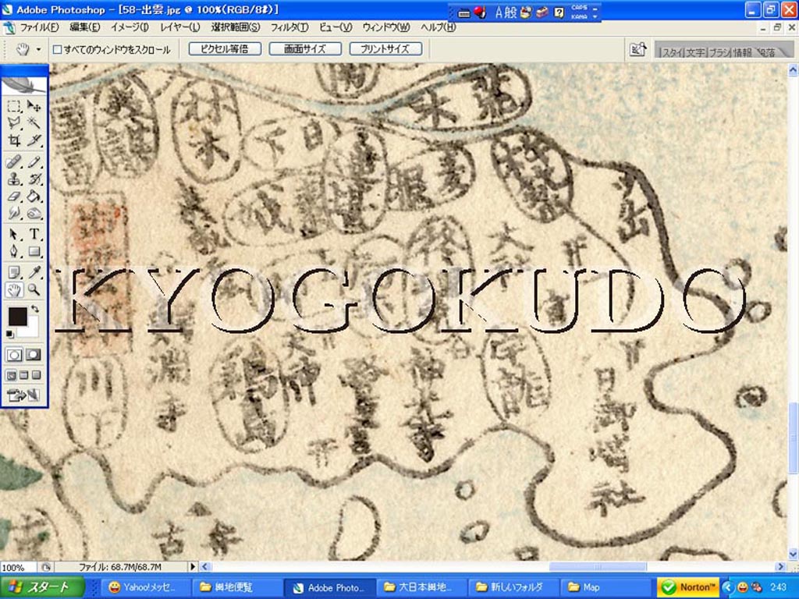Pick the Clone Stamp tool
799x599 pixels.
(14, 179)
